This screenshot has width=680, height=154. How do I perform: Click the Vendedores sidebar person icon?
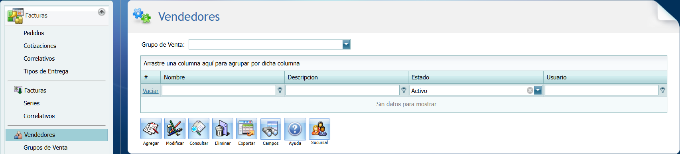[x=18, y=135]
